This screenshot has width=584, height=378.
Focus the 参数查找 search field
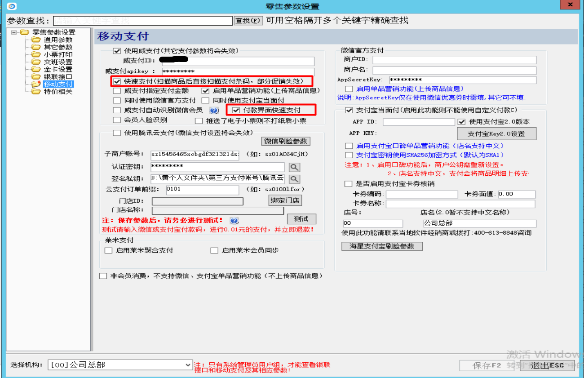coord(142,21)
